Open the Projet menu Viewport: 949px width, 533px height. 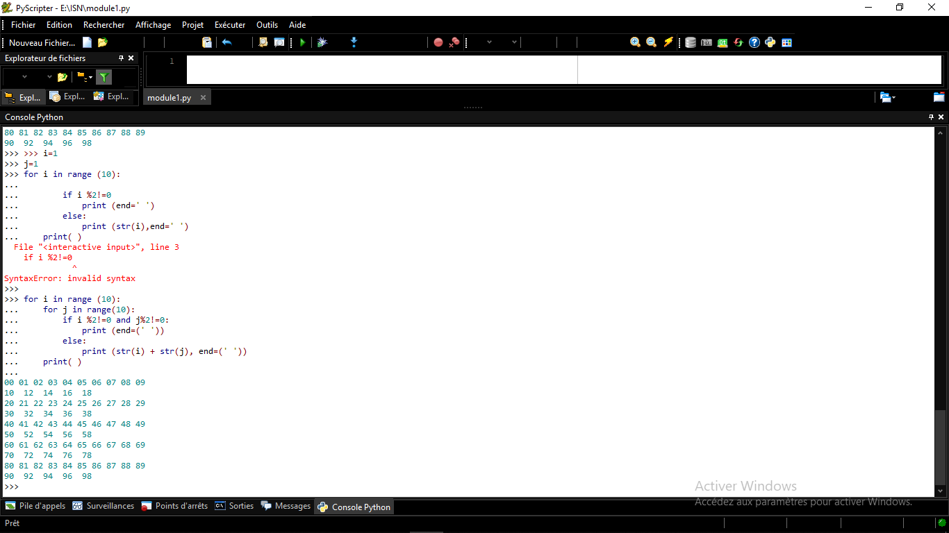click(192, 25)
